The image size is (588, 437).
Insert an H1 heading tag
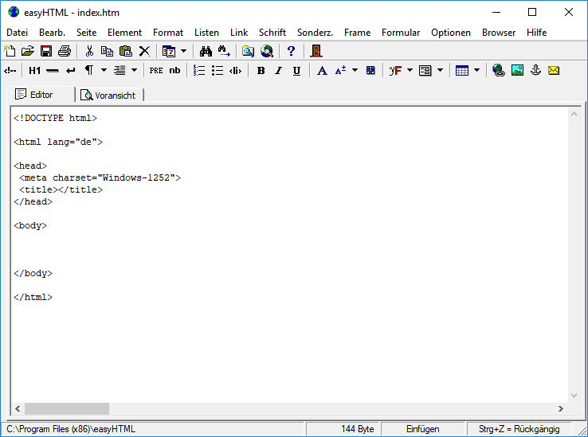(34, 70)
